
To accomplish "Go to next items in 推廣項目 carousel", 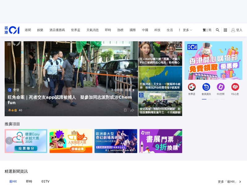I will [178, 141].
